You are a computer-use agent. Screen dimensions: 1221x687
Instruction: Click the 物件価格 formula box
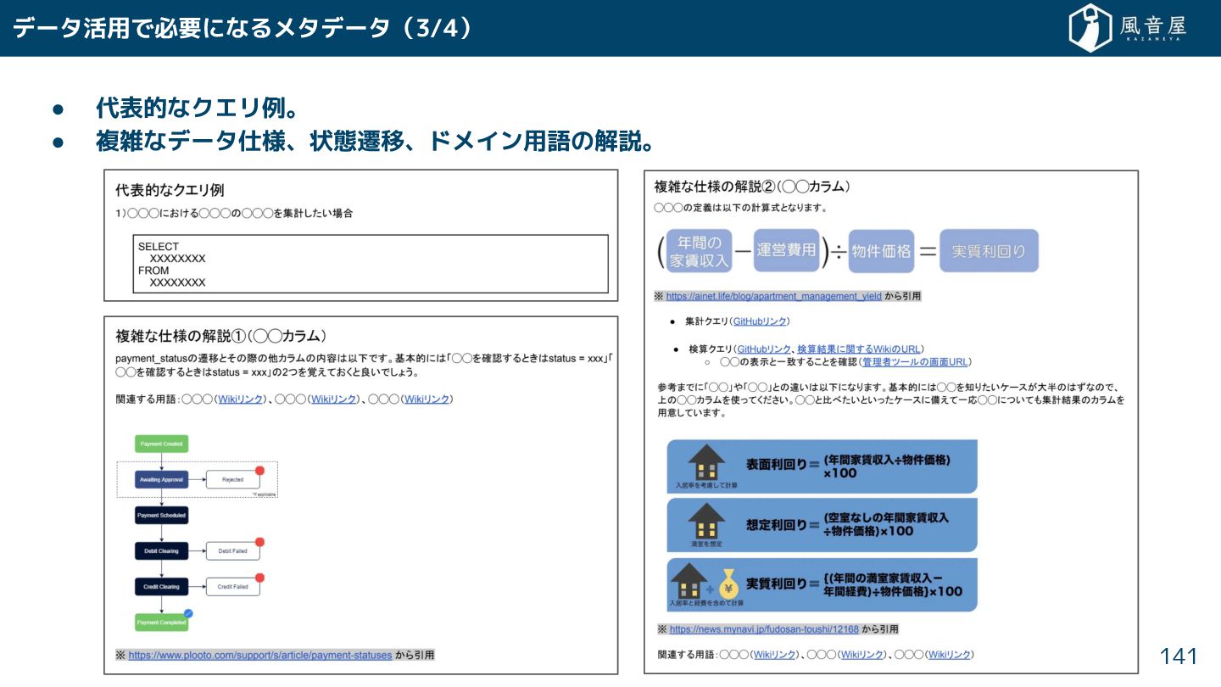coord(881,251)
